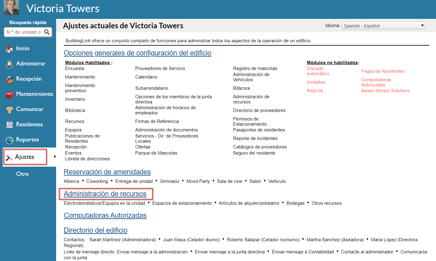Viewport: 436px width, 261px height.
Task: Open the Recepción menu item
Action: (x=29, y=79)
